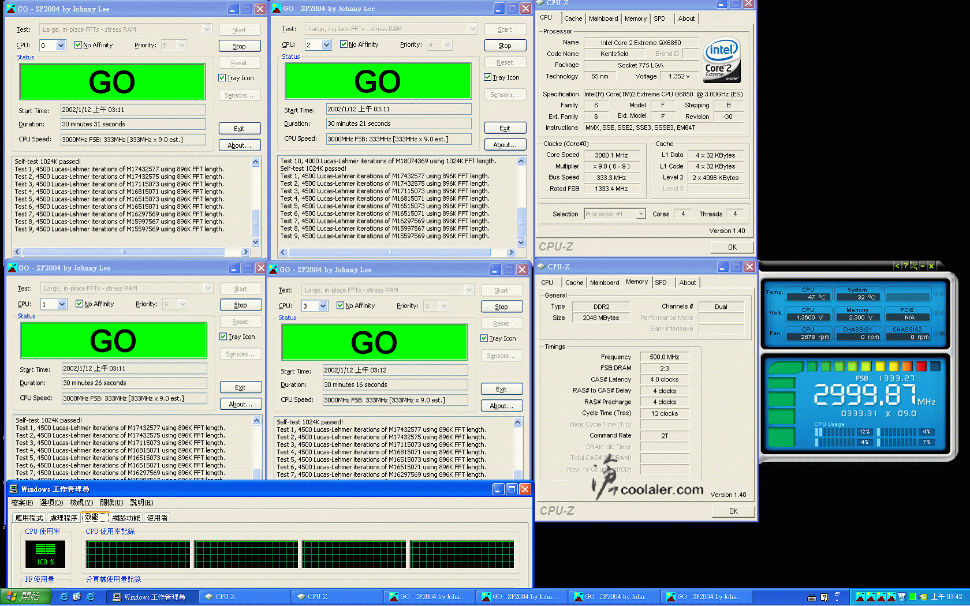Click the last Internet Explorer quick launch icon
970x606 pixels.
tap(91, 597)
